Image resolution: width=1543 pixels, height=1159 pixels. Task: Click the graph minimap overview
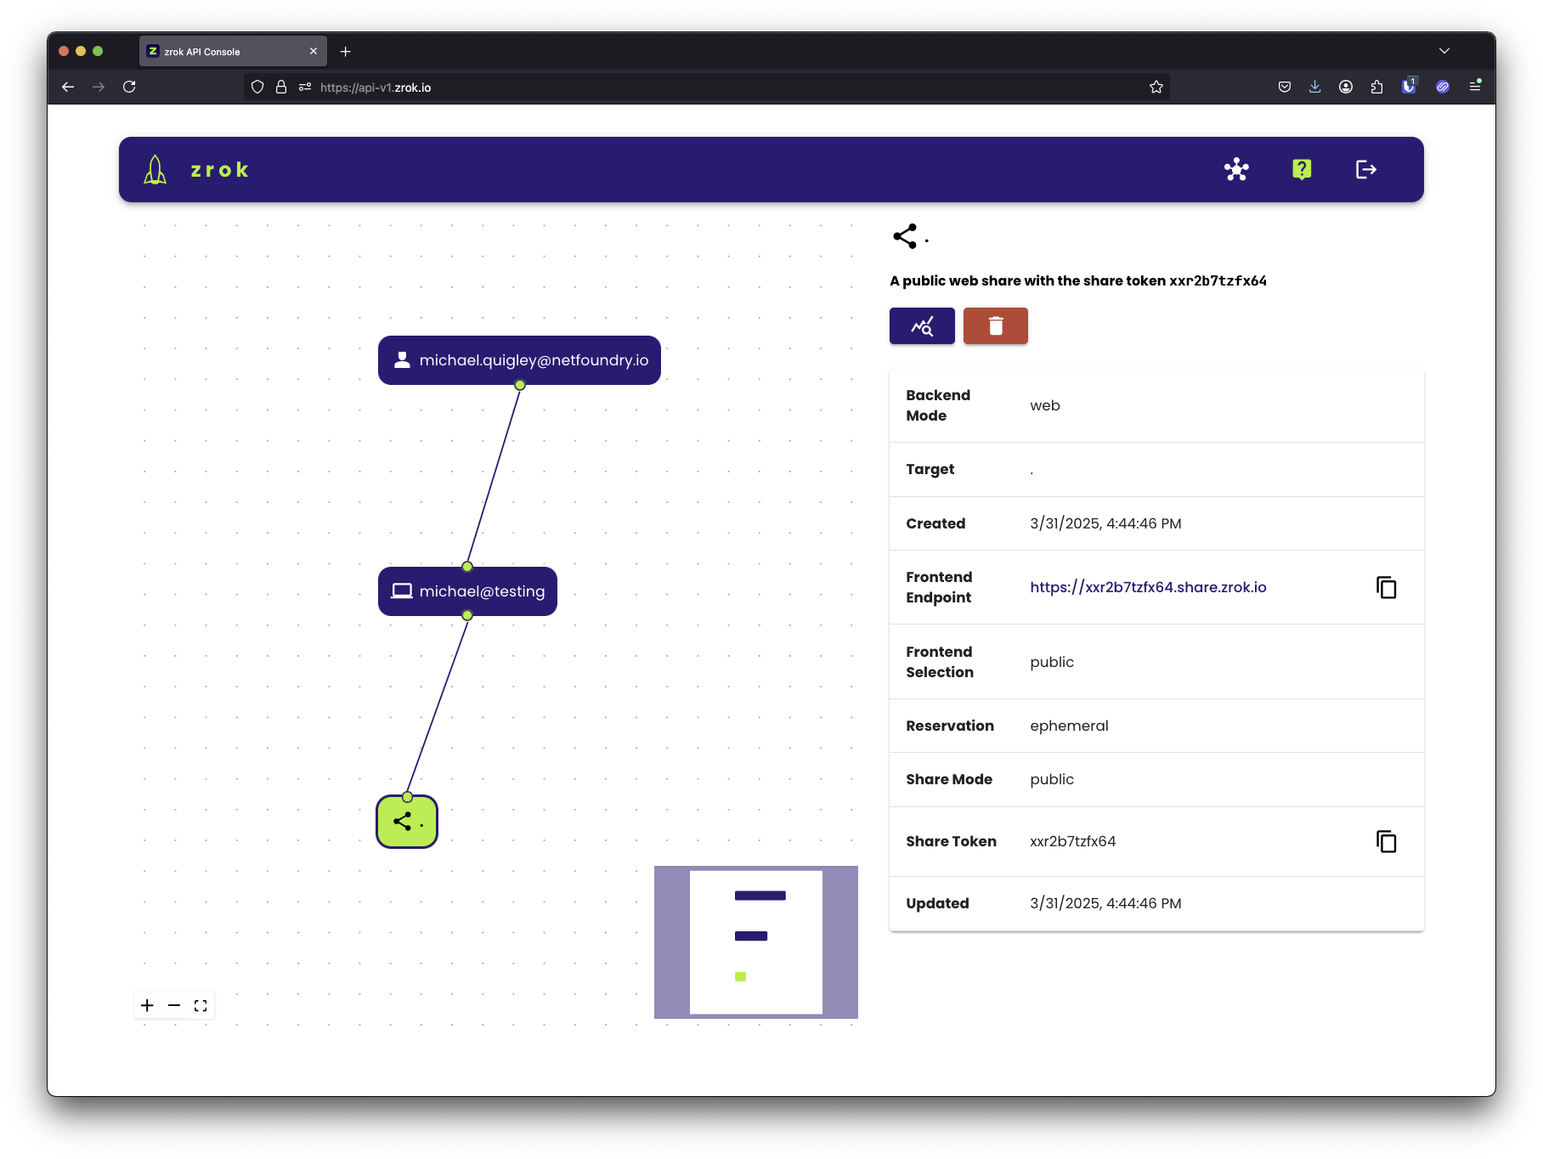tap(755, 941)
